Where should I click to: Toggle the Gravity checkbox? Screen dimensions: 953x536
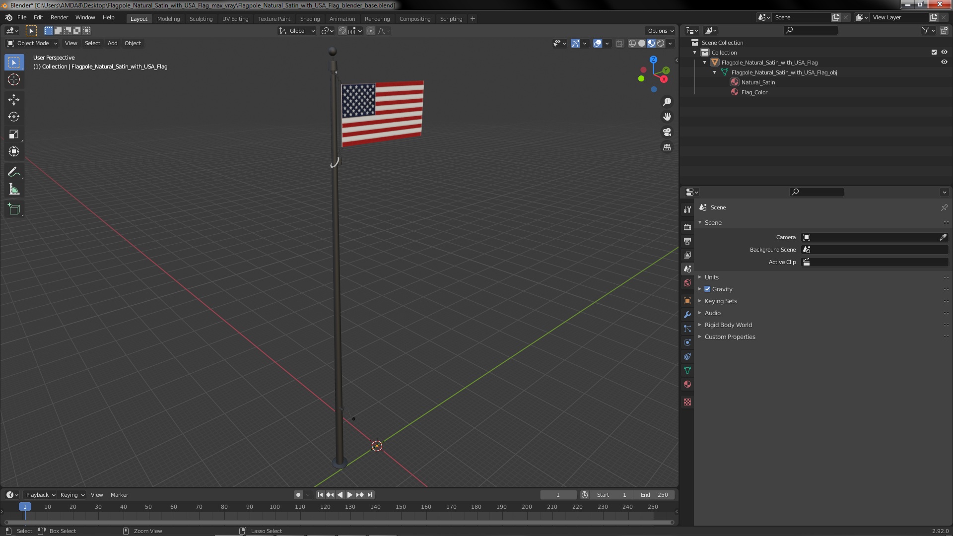point(707,289)
